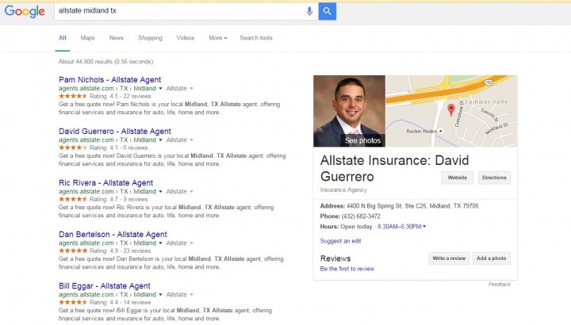
Task: Open the Shopping tab
Action: click(150, 38)
